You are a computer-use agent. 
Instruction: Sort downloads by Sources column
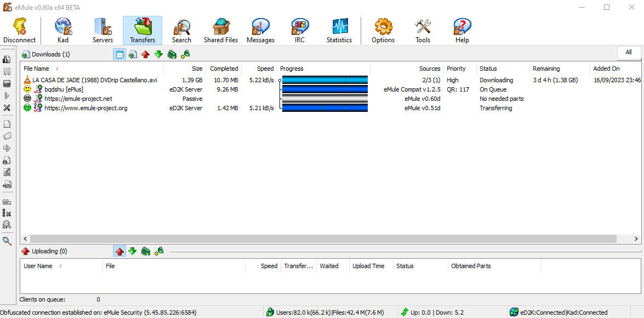(407, 69)
